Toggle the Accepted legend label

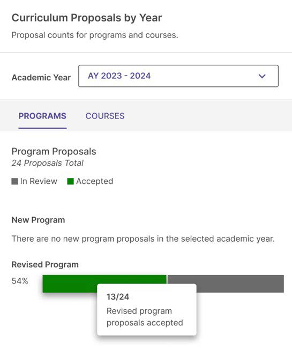94,181
